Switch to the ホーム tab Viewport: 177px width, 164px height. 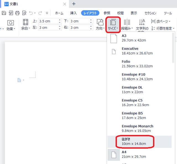[59, 13]
